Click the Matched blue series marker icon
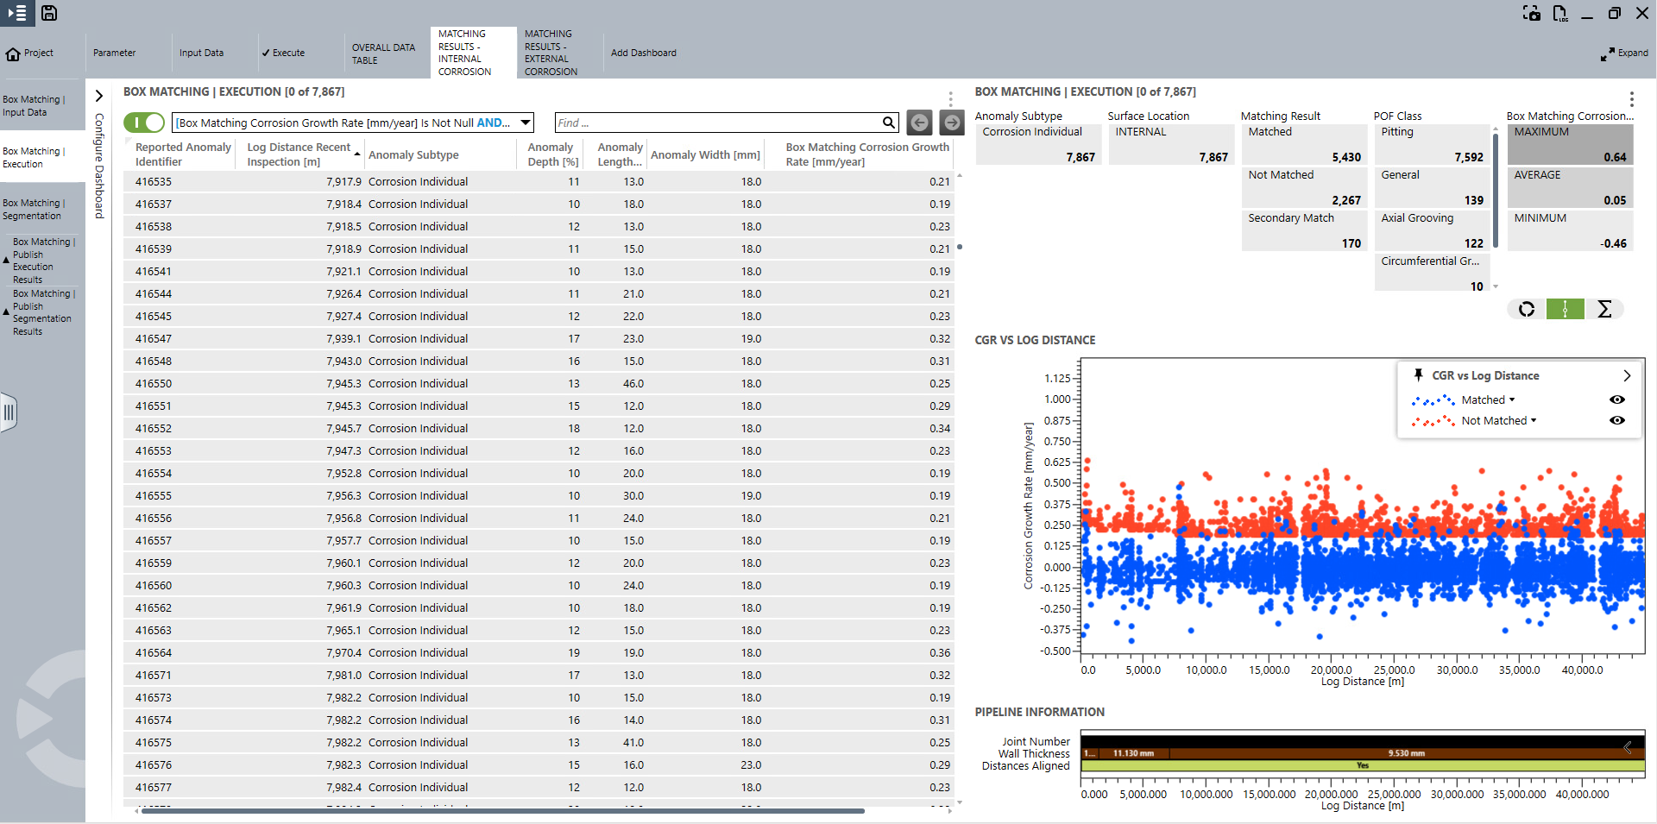Viewport: 1657px width, 824px height. pyautogui.click(x=1433, y=400)
